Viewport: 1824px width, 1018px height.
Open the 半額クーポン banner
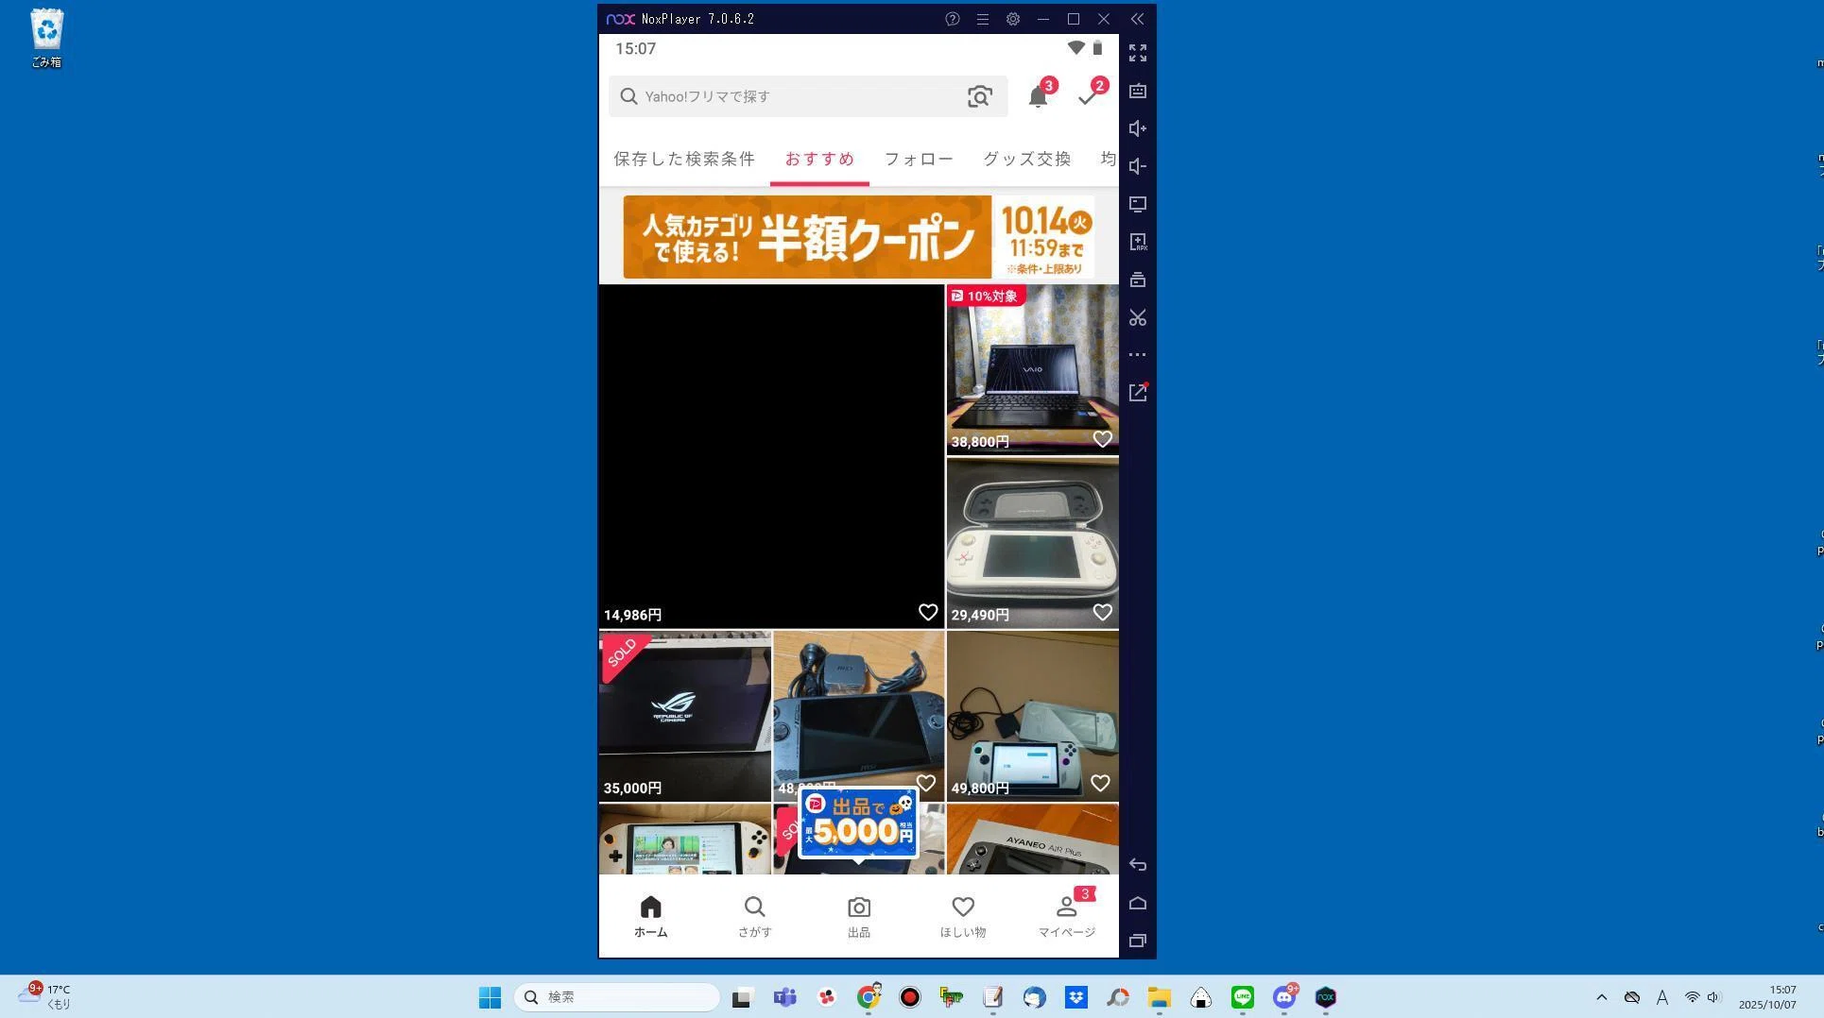click(858, 236)
